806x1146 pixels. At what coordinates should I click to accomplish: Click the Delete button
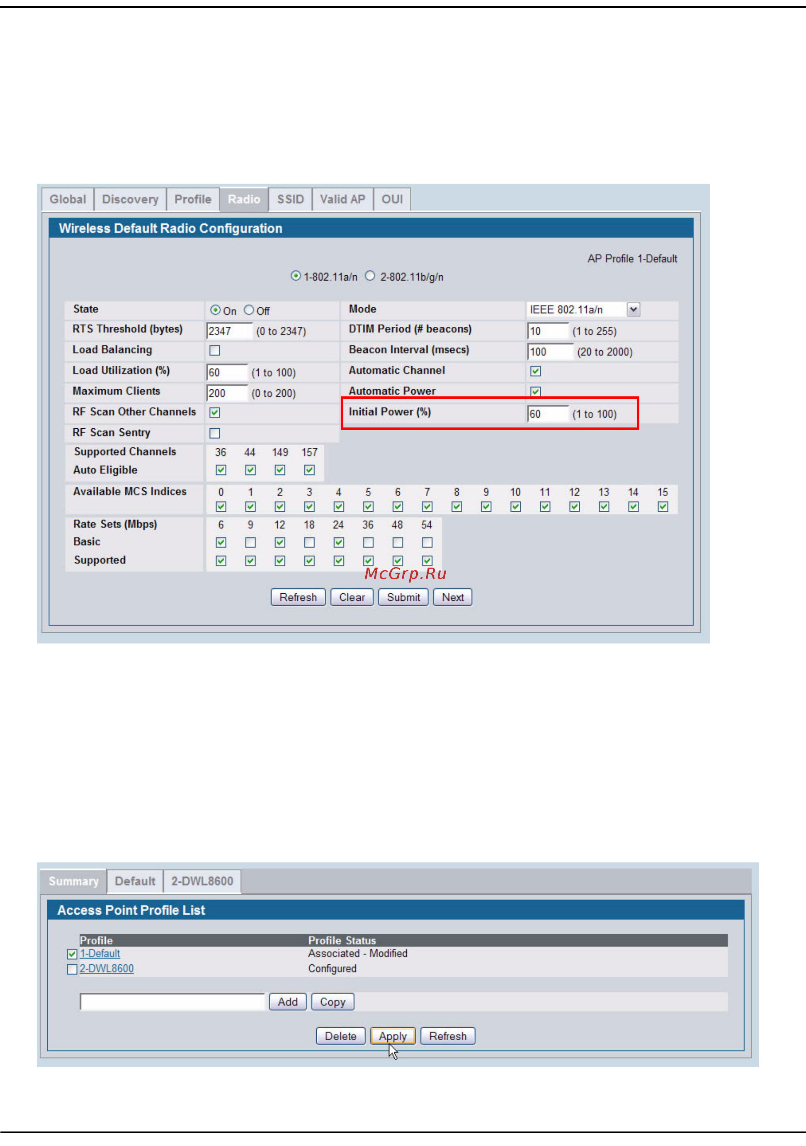tap(340, 1036)
